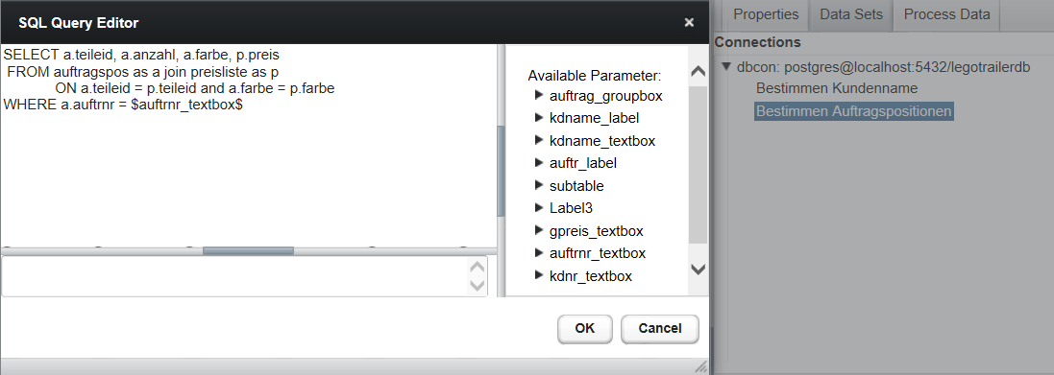1054x375 pixels.
Task: Expand the kdname_textbox parameter node
Action: click(x=538, y=140)
